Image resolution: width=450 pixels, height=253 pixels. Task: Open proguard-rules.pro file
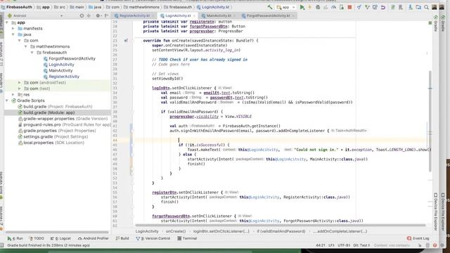tap(64, 125)
